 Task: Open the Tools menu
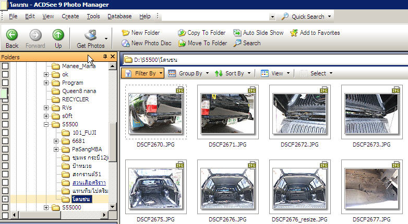93,16
